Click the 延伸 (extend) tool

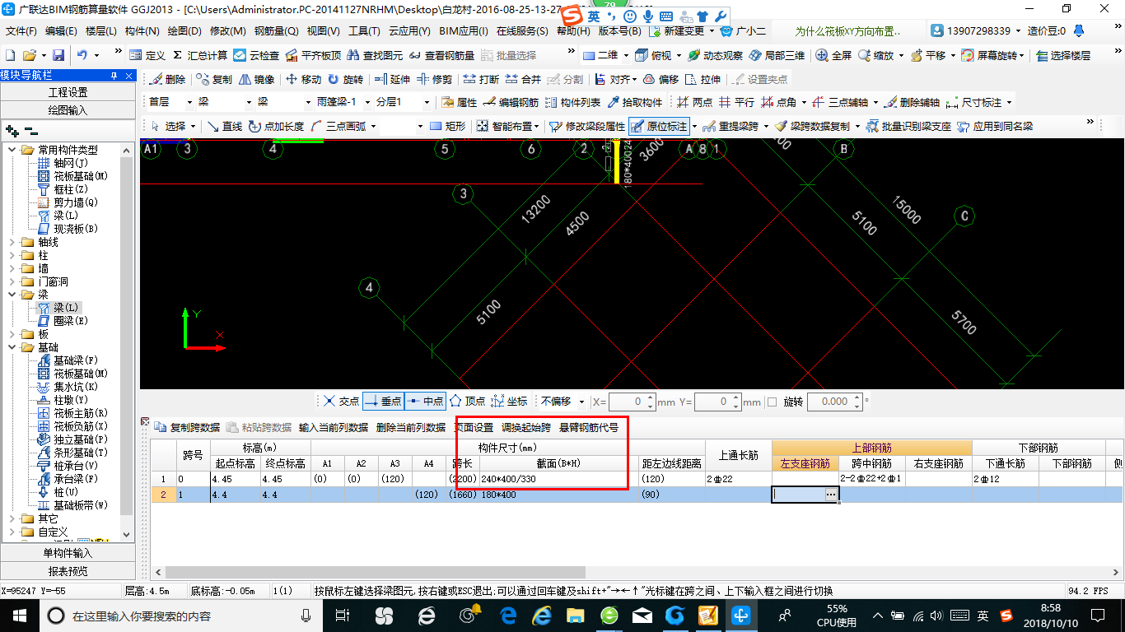pyautogui.click(x=392, y=80)
